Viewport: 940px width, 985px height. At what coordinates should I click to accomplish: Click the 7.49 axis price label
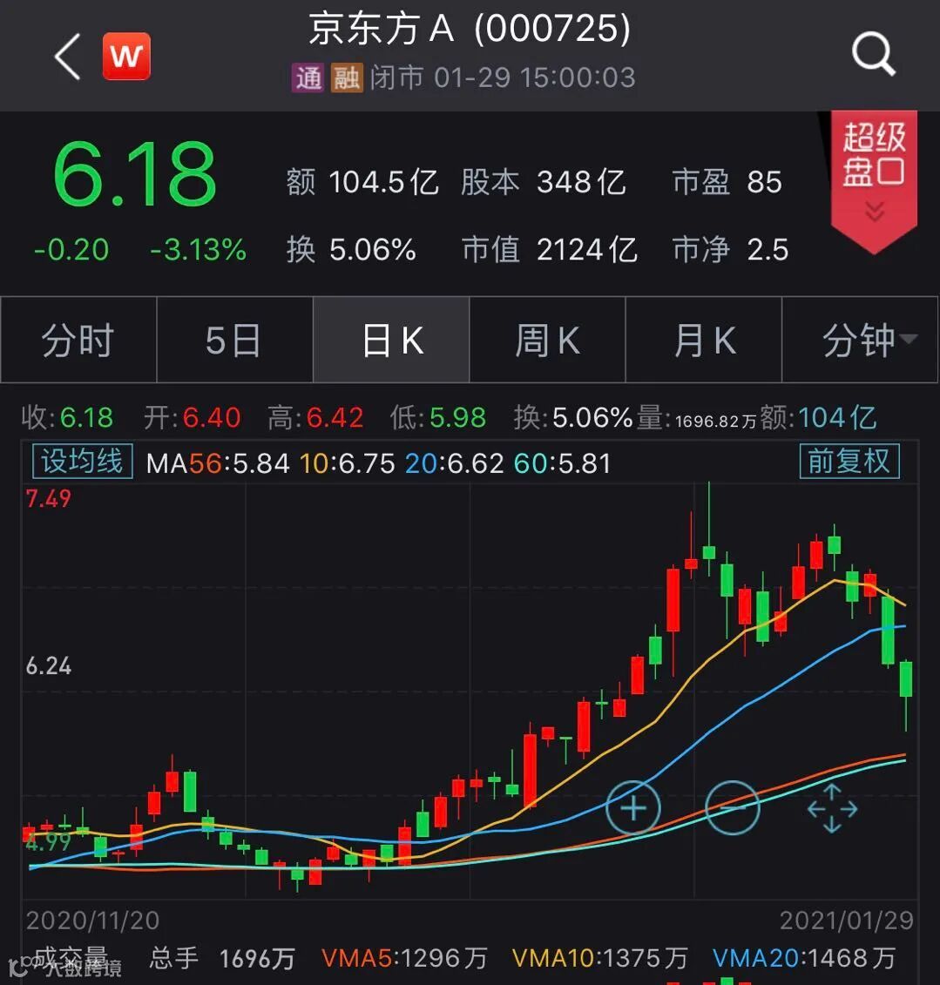pos(49,499)
